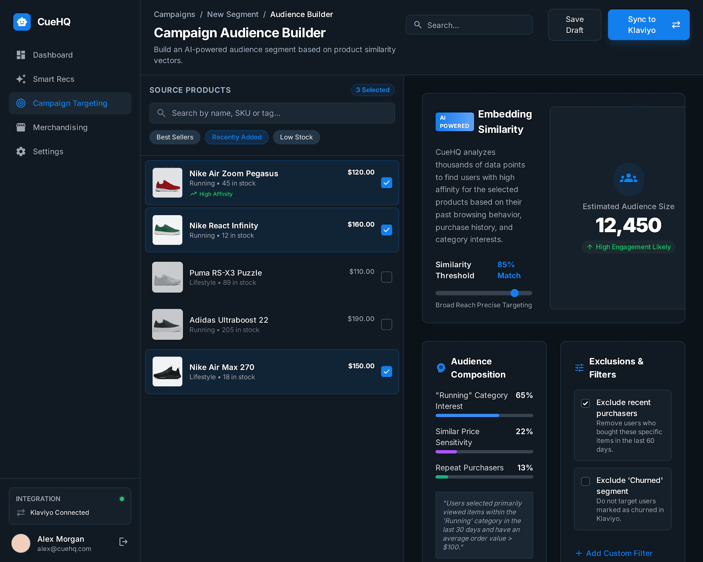Open the Campaigns breadcrumb link
The height and width of the screenshot is (562, 703).
pos(174,14)
